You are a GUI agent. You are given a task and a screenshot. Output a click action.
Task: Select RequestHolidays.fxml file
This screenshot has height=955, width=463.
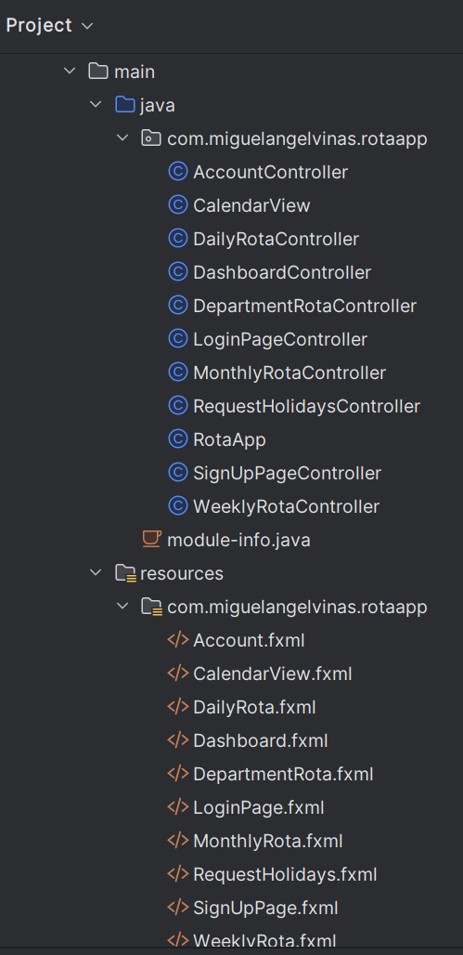pos(285,874)
